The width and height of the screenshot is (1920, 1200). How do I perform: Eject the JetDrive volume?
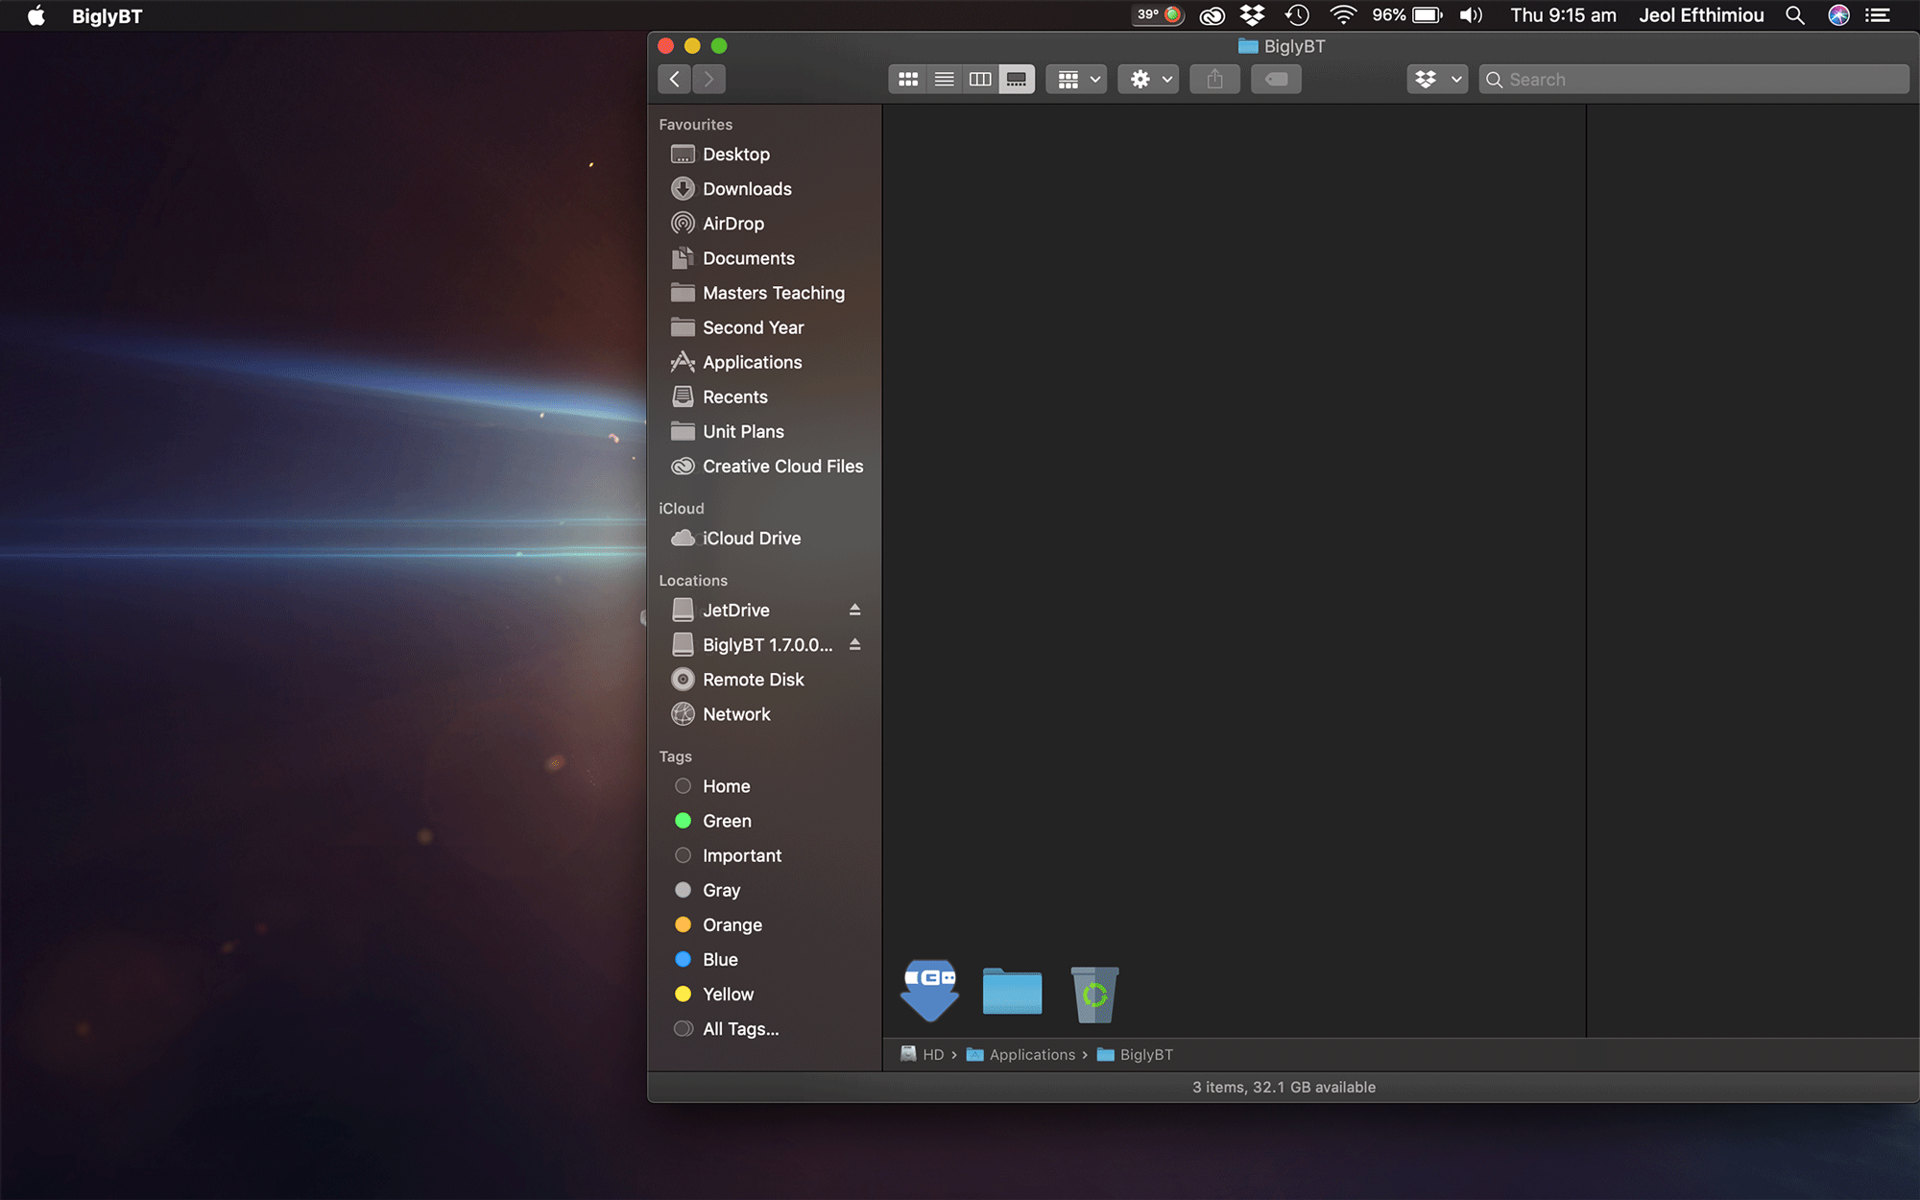854,611
